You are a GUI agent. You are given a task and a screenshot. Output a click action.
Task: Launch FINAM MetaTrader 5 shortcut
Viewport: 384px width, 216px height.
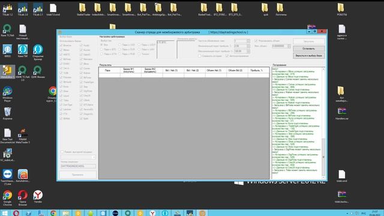coord(23,136)
